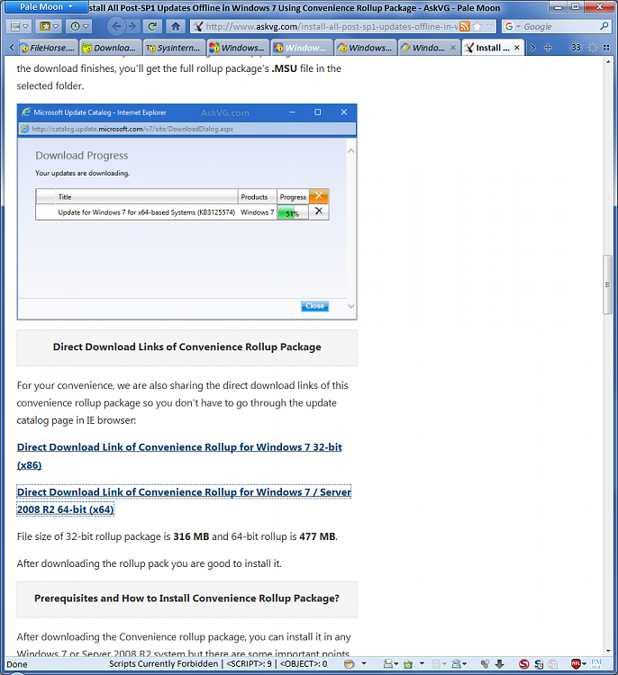Switch to the Windo... tab

[x=429, y=48]
